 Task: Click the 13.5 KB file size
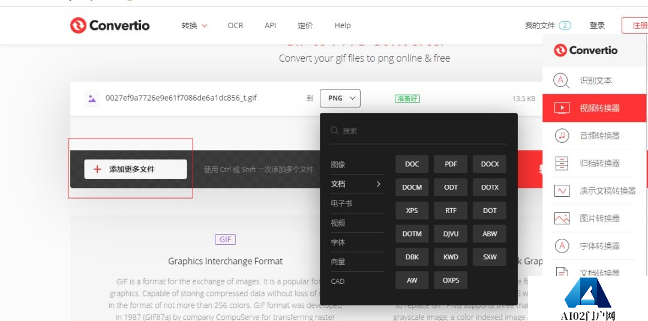pyautogui.click(x=524, y=99)
